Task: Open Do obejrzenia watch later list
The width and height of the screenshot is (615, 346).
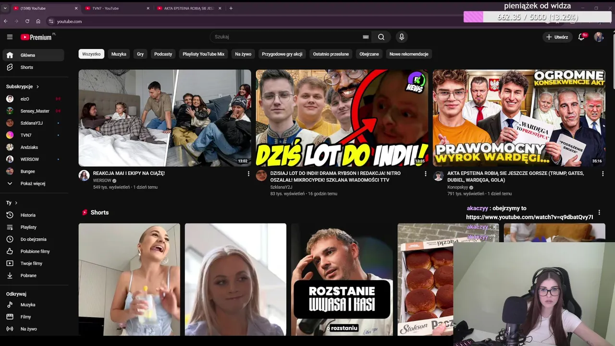Action: click(33, 239)
